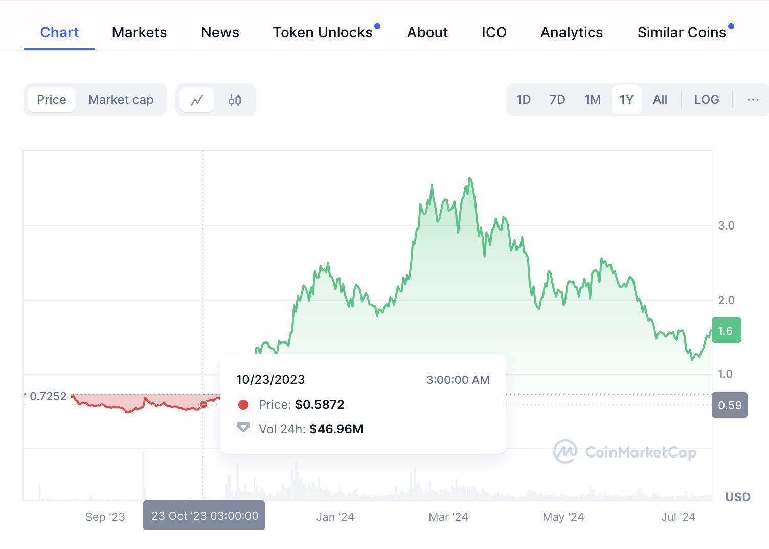
Task: Open the Token Unlocks tab
Action: (x=323, y=32)
